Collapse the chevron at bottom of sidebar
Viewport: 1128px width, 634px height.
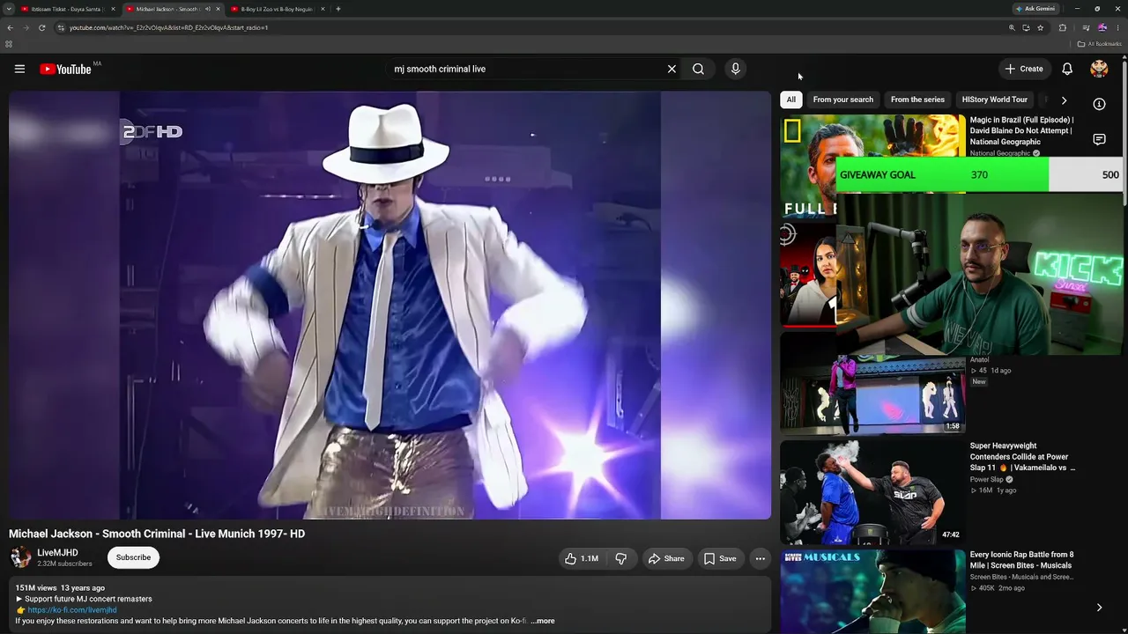pos(1099,608)
